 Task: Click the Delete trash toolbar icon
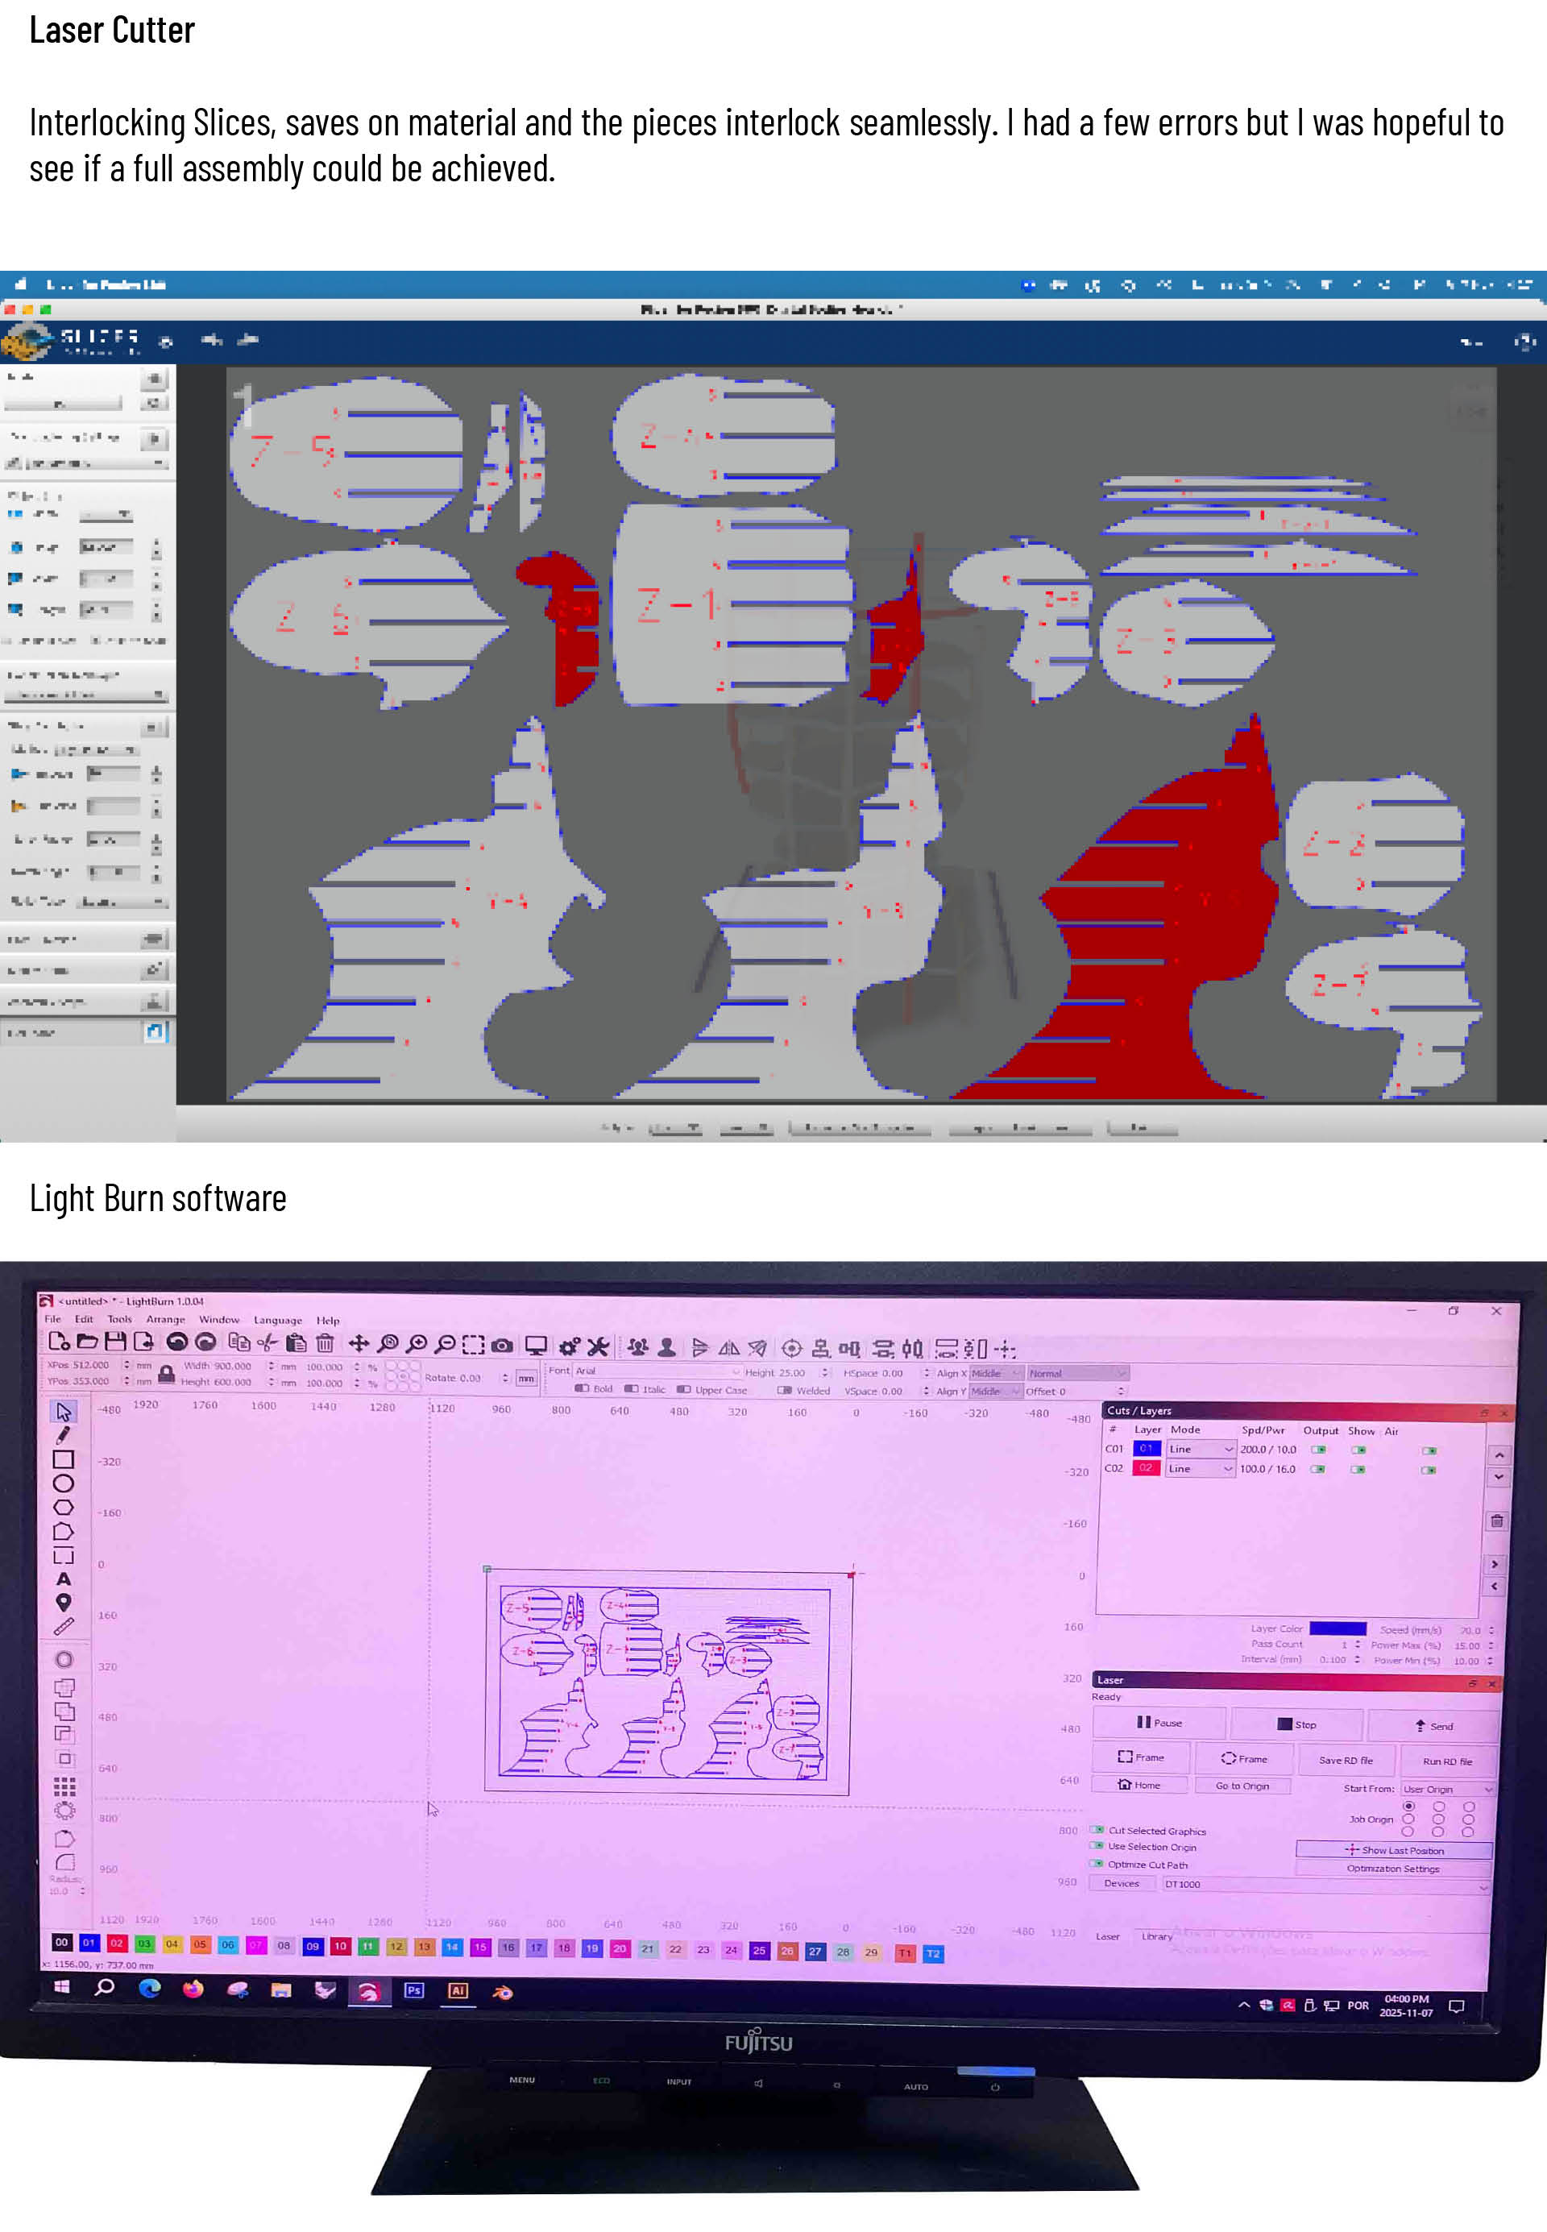point(326,1343)
